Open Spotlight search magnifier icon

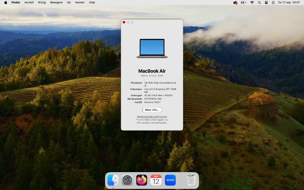[x=259, y=2]
